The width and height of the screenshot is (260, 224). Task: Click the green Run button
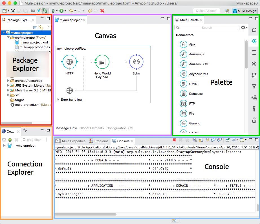pyautogui.click(x=61, y=11)
